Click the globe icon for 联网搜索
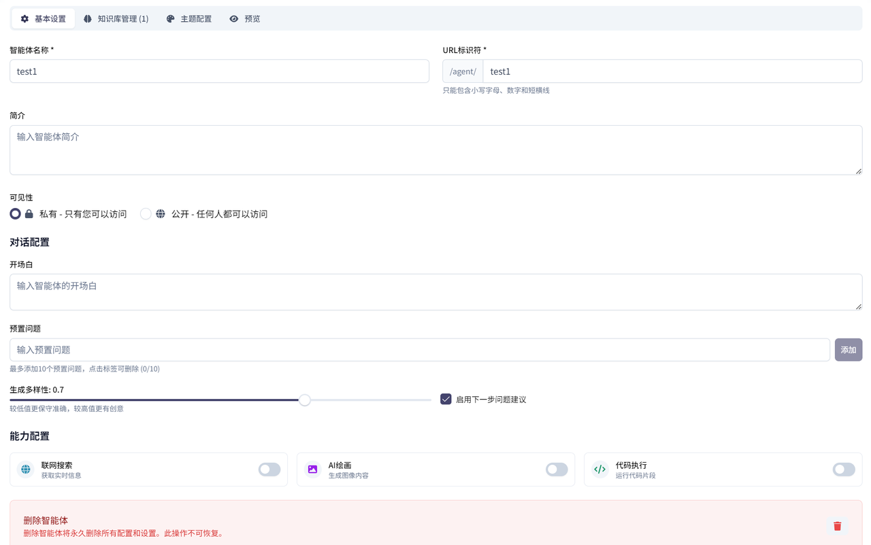The width and height of the screenshot is (871, 545). [25, 469]
